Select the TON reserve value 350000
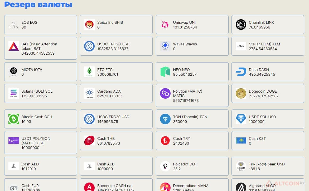This screenshot has width=309, height=191. coord(180,122)
